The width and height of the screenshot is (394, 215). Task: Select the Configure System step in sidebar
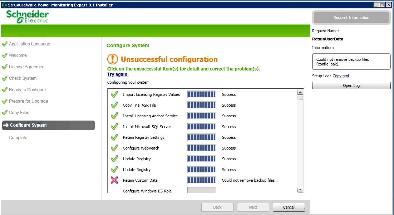pyautogui.click(x=48, y=125)
